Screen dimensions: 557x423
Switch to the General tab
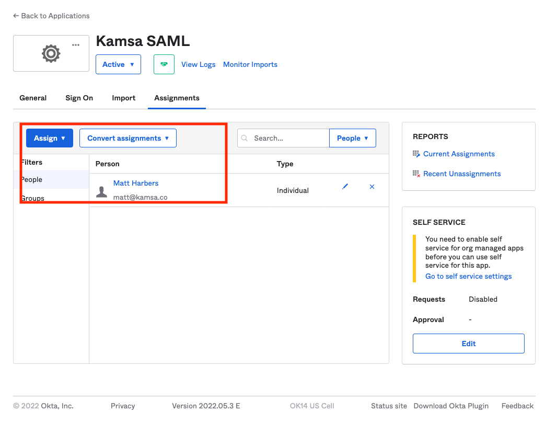click(33, 98)
